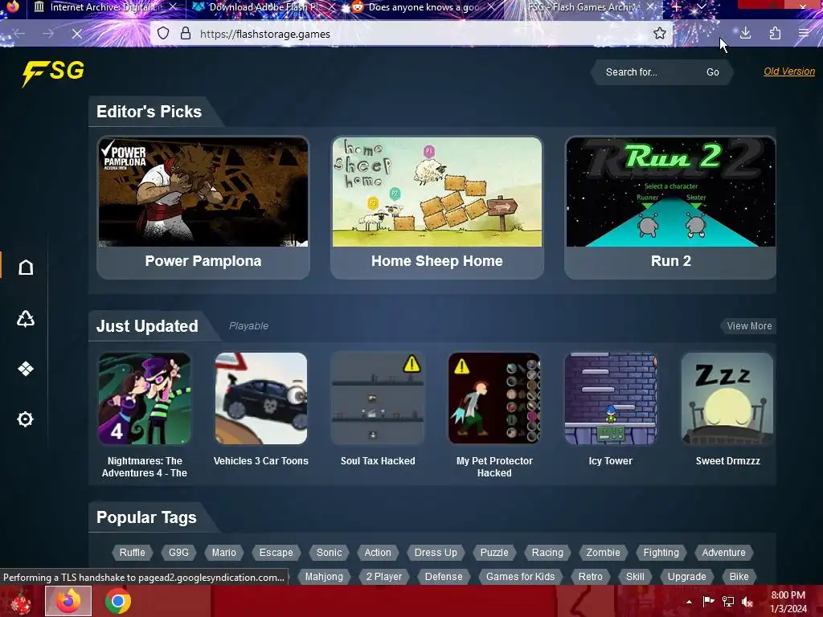
Task: Select the Action tag
Action: tap(378, 552)
